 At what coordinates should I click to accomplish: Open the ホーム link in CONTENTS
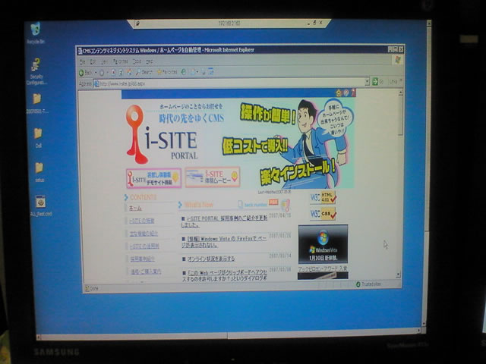pyautogui.click(x=135, y=209)
